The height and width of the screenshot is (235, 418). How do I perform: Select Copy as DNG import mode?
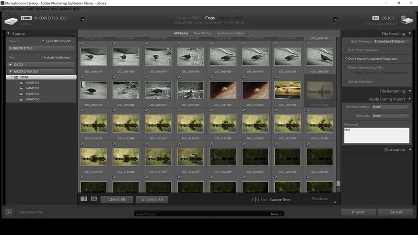coord(189,18)
